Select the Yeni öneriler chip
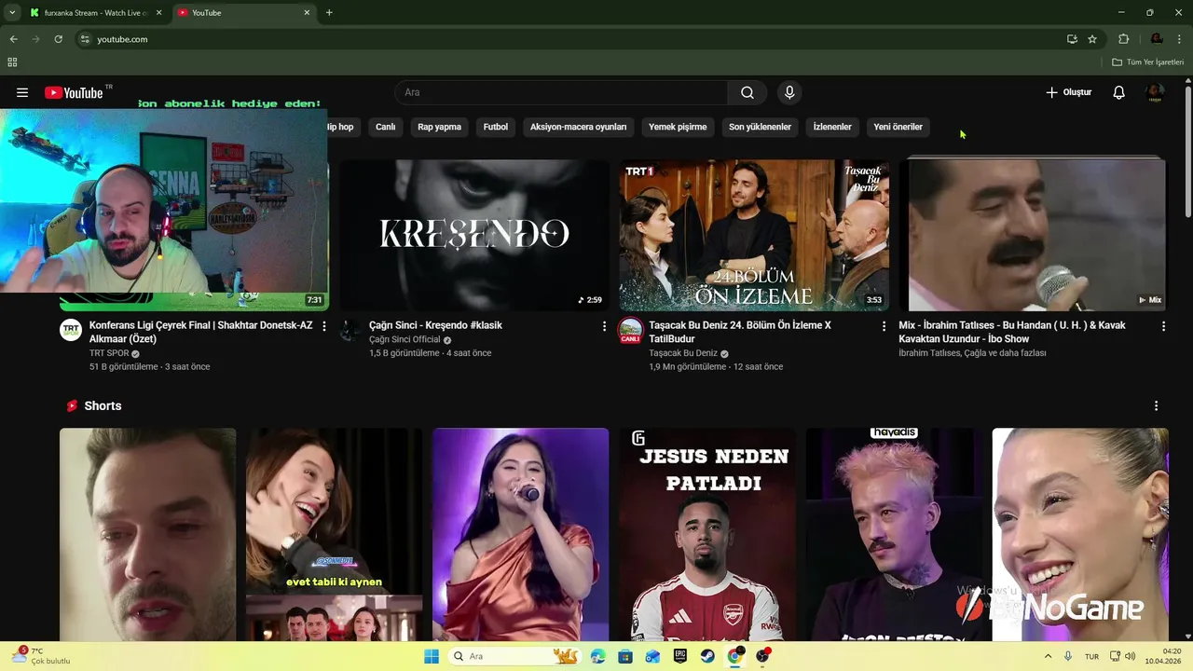The image size is (1193, 671). tap(898, 127)
